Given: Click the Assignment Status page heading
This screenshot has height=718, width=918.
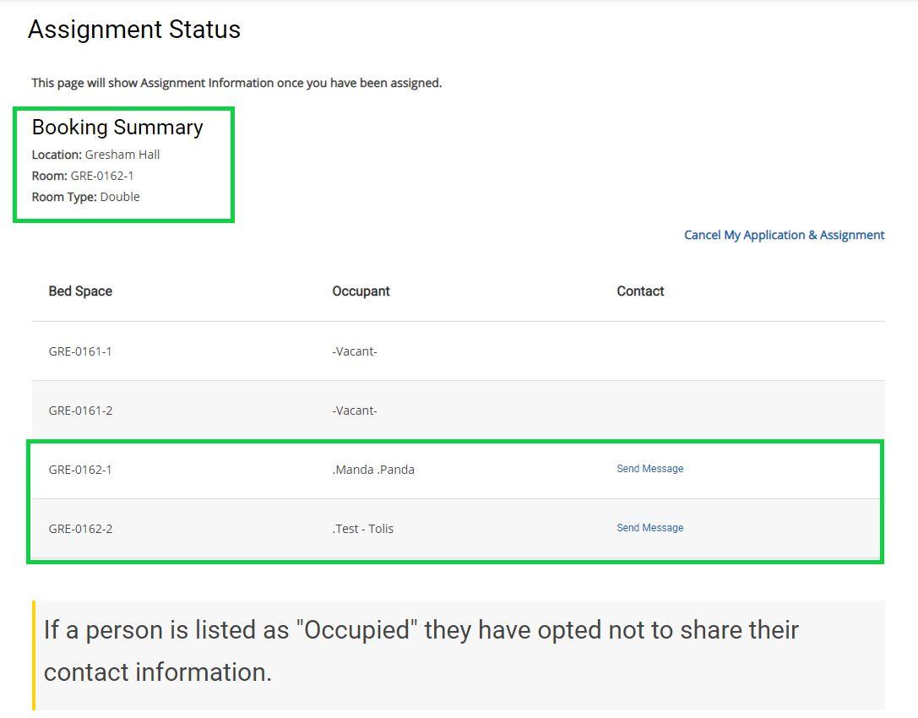Looking at the screenshot, I should click(134, 30).
